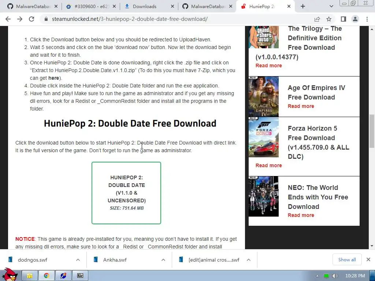The width and height of the screenshot is (375, 281).
Task: Click Read more under NEO: The World Ends
Action: tap(301, 215)
